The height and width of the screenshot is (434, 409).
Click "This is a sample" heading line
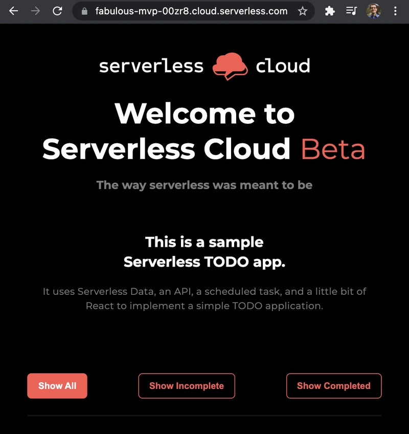[x=204, y=242]
